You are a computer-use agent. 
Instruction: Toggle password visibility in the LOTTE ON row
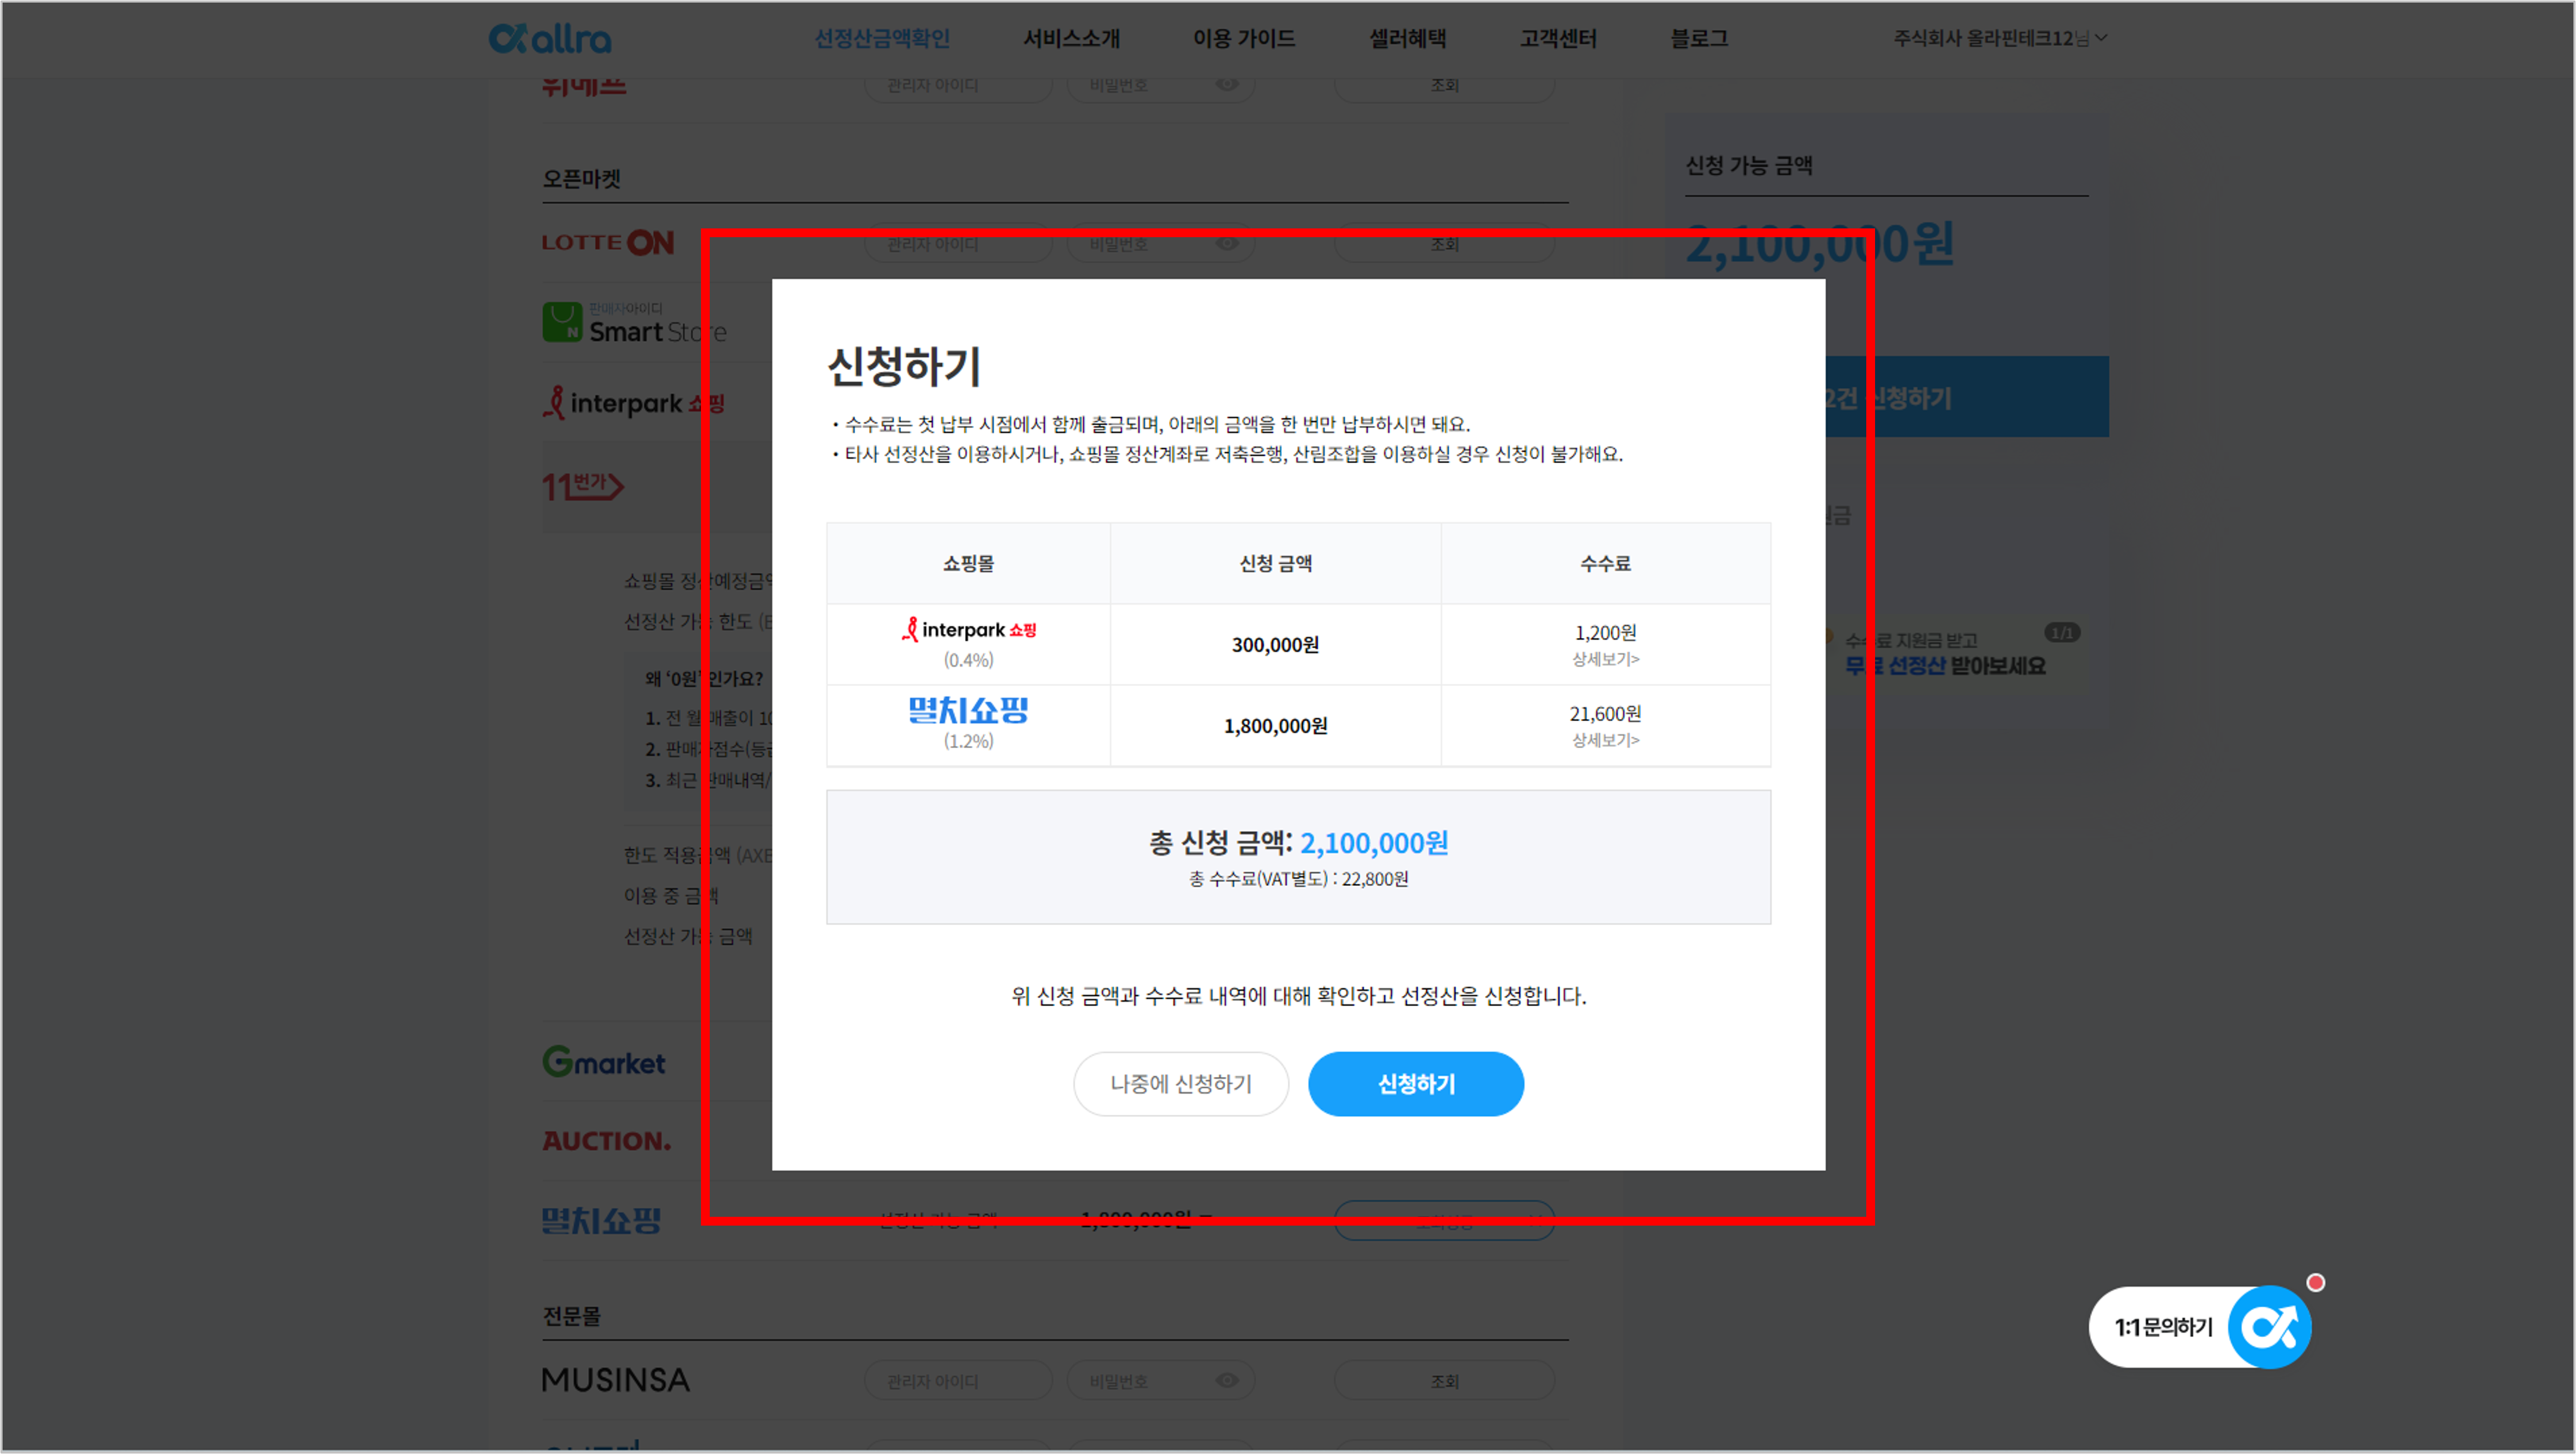click(1227, 243)
